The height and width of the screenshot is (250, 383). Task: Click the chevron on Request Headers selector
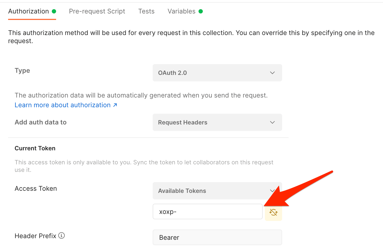click(x=272, y=122)
